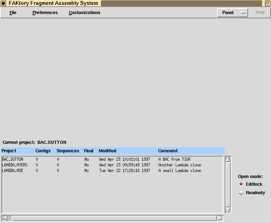
Task: Open the Customizations menu
Action: coord(84,13)
